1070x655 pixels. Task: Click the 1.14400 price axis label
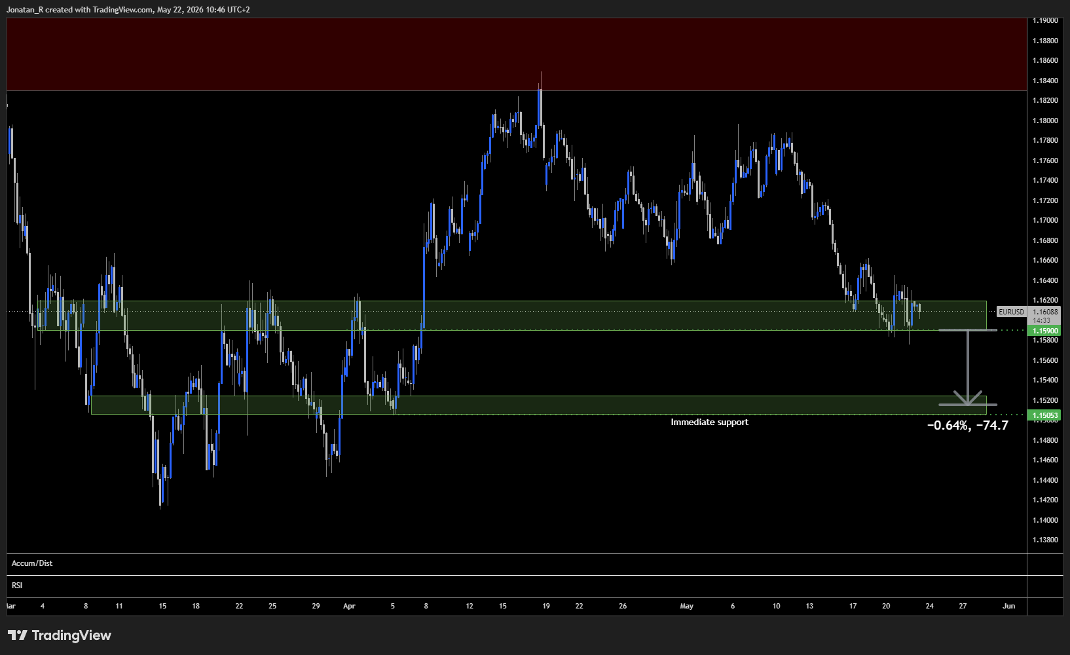1045,480
